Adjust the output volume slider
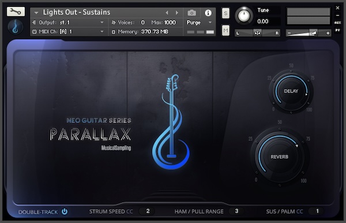 click(x=309, y=33)
